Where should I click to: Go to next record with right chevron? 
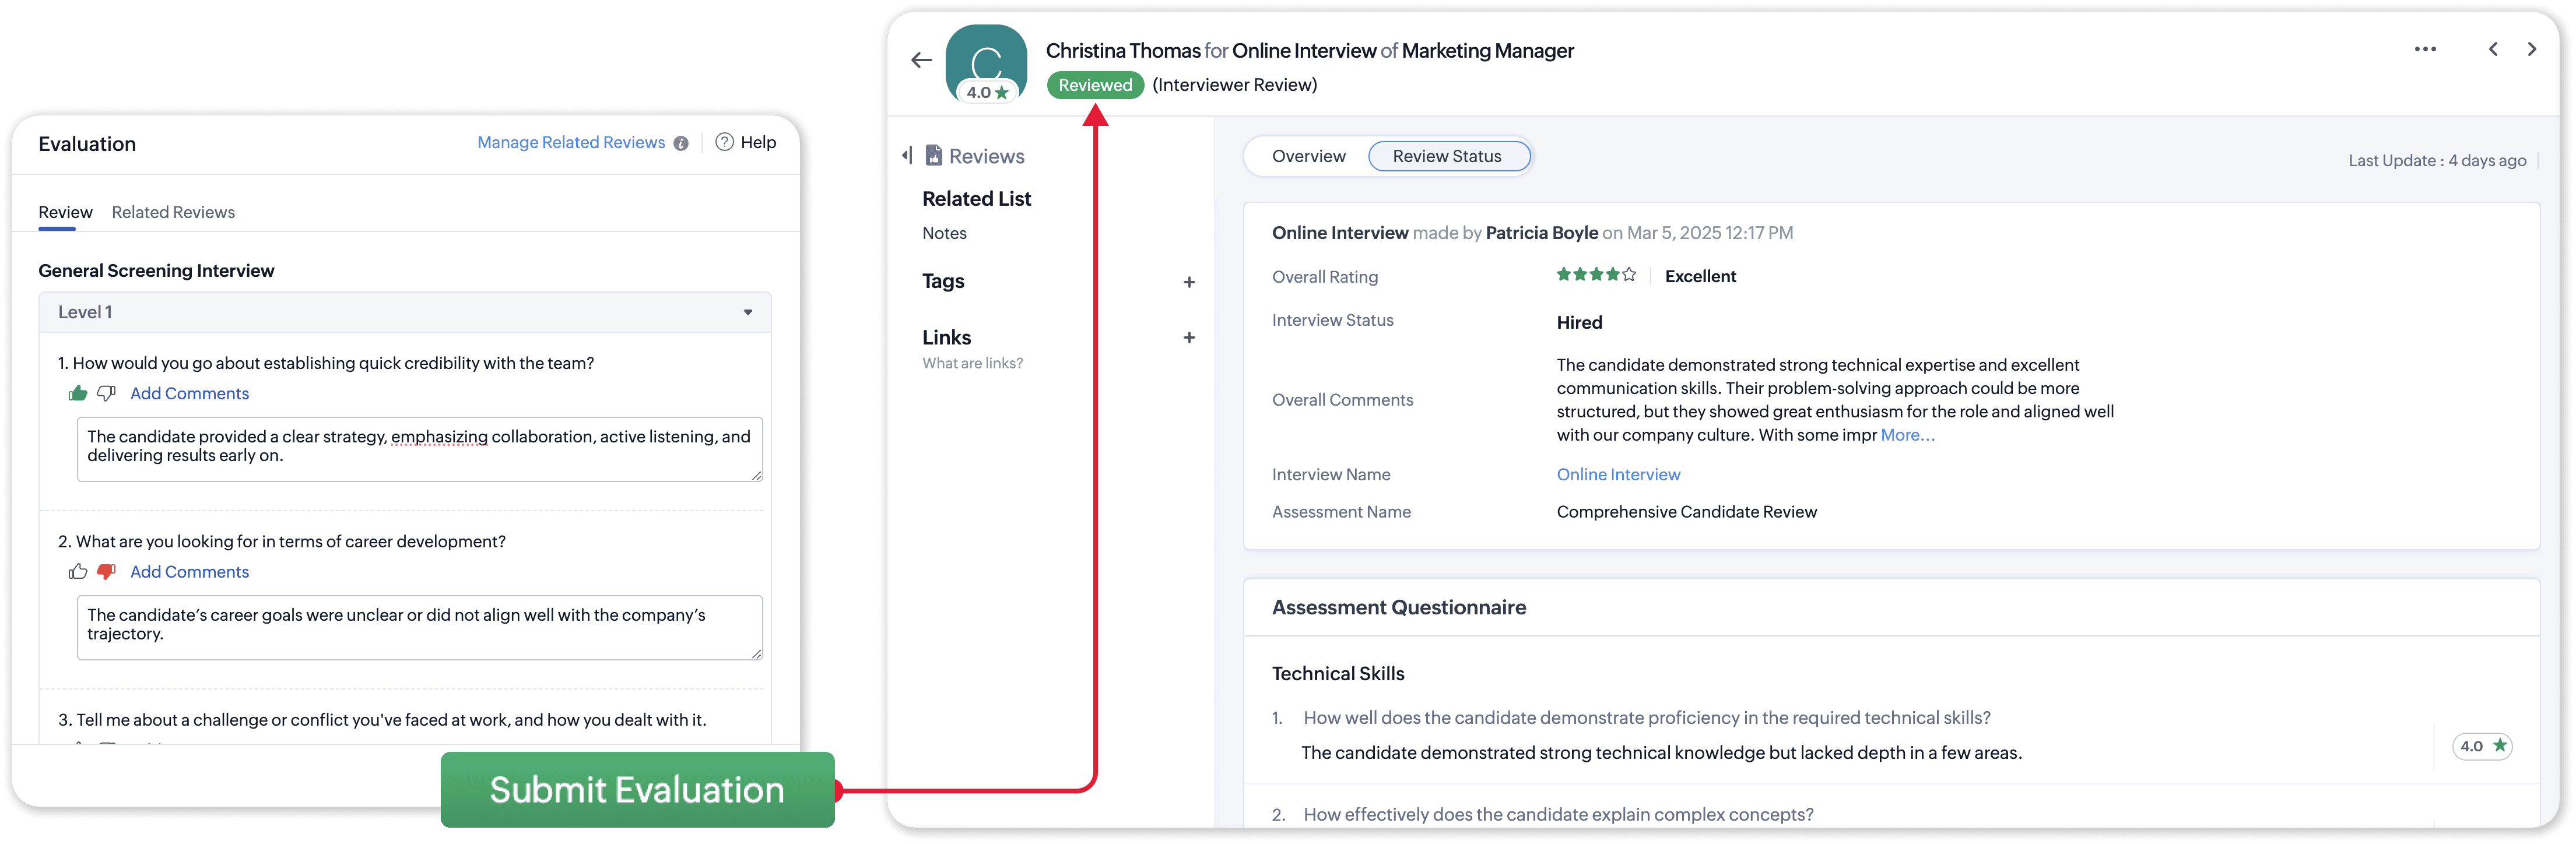[x=2532, y=49]
